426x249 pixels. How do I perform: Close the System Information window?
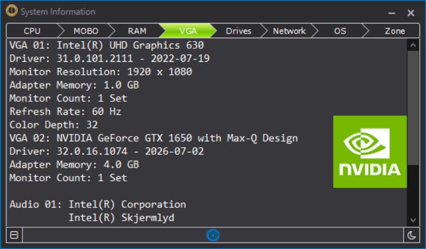point(411,13)
